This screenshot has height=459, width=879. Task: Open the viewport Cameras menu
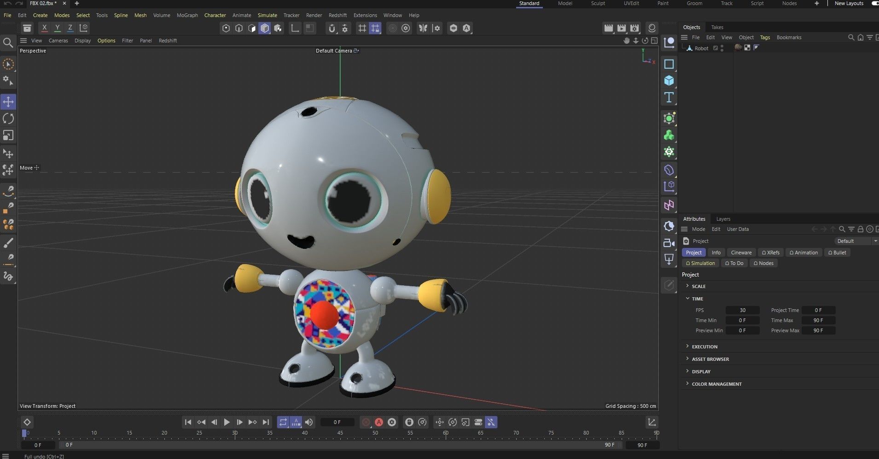[x=58, y=41]
